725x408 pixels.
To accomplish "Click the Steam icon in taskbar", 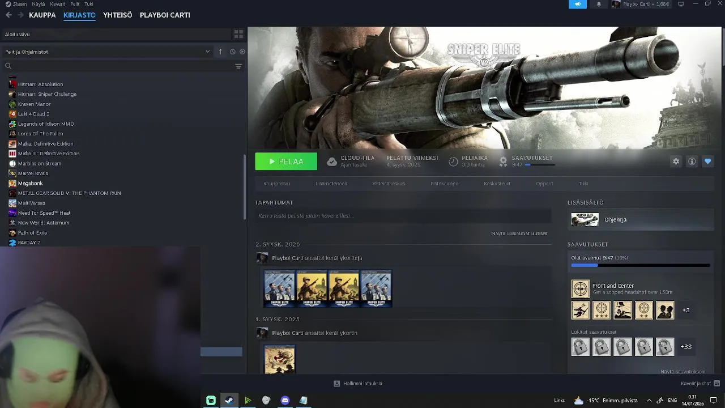I will 229,400.
